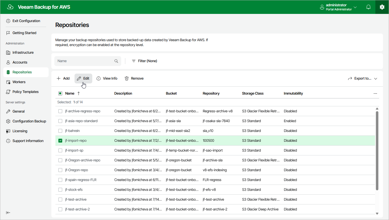Screen dimensions: 389x220
Task: Expand the administrator account dropdown chevron
Action: click(x=355, y=7)
